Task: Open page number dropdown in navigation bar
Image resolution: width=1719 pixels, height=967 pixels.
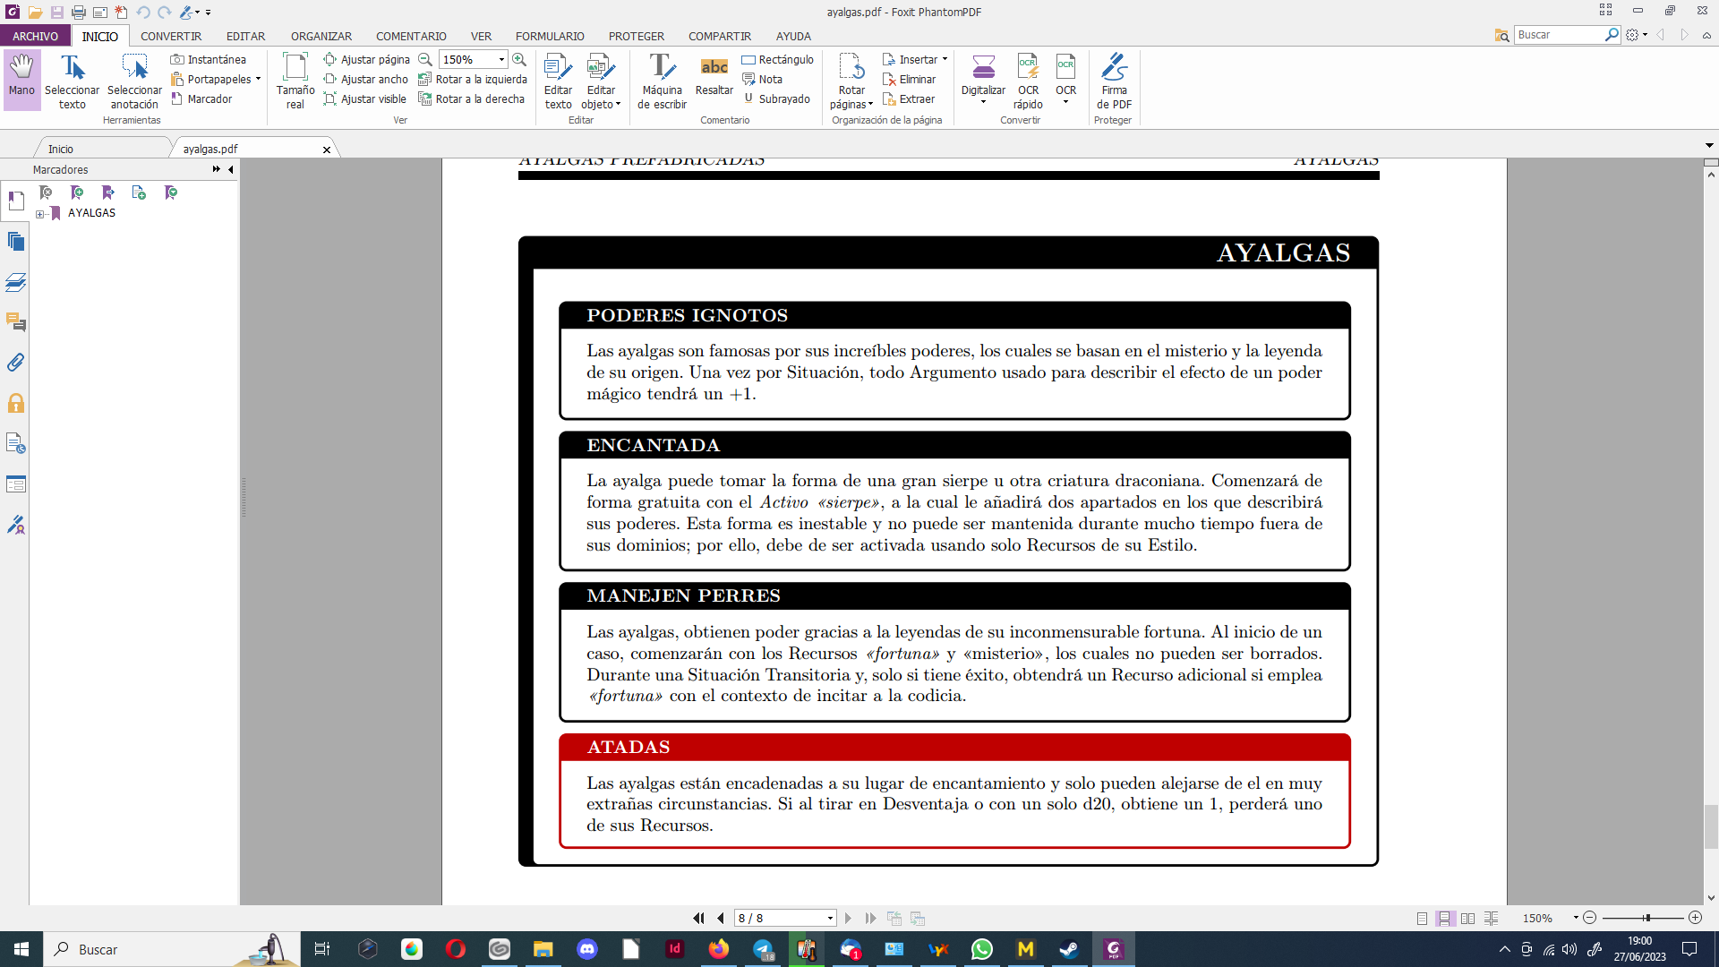Action: coord(830,918)
